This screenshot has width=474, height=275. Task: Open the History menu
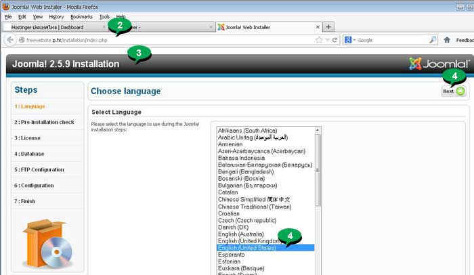tap(56, 17)
